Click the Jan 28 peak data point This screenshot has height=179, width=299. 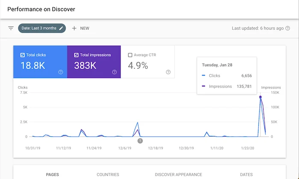(x=260, y=97)
